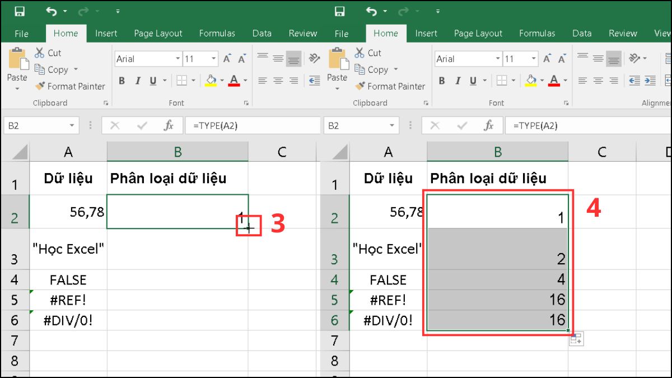
Task: Toggle underline formatting
Action: [152, 80]
